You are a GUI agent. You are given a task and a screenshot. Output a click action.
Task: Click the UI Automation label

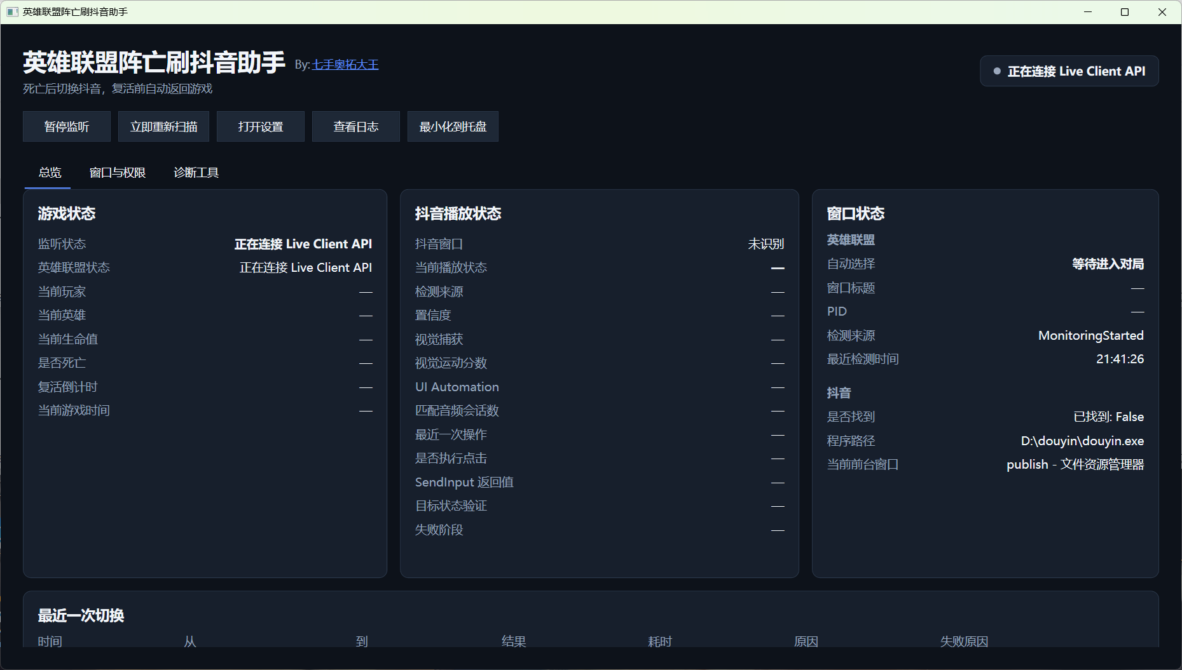tap(457, 387)
